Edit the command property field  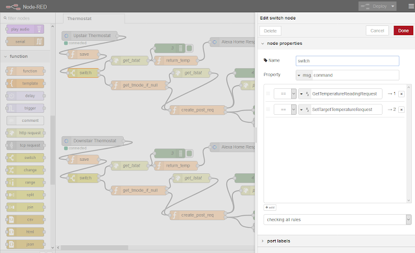point(355,75)
